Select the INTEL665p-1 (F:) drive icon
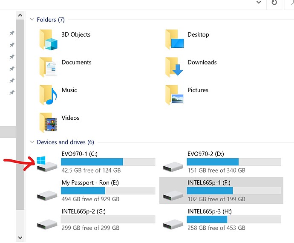294x243 pixels. pyautogui.click(x=173, y=195)
